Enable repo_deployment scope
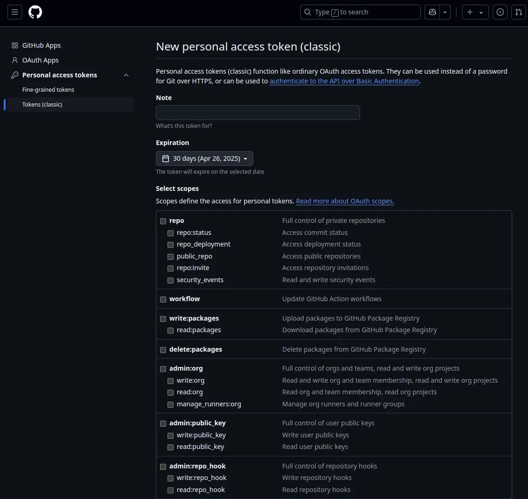 click(171, 245)
